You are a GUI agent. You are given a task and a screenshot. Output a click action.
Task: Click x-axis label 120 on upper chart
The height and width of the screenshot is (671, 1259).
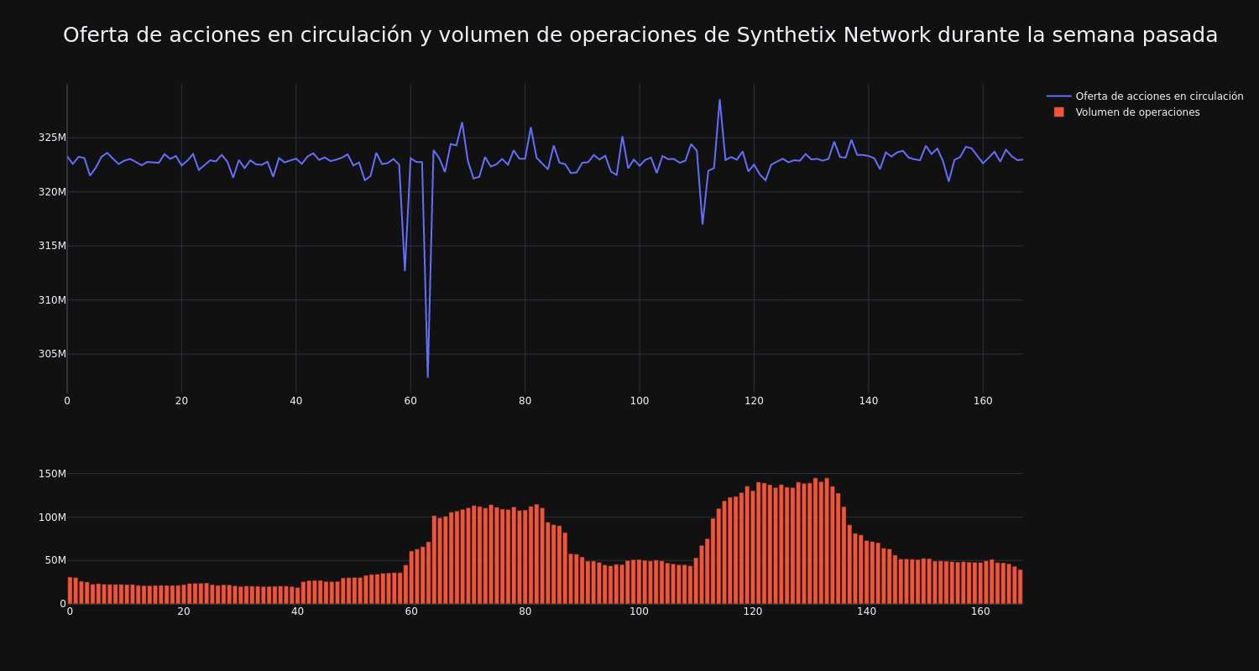pyautogui.click(x=754, y=402)
